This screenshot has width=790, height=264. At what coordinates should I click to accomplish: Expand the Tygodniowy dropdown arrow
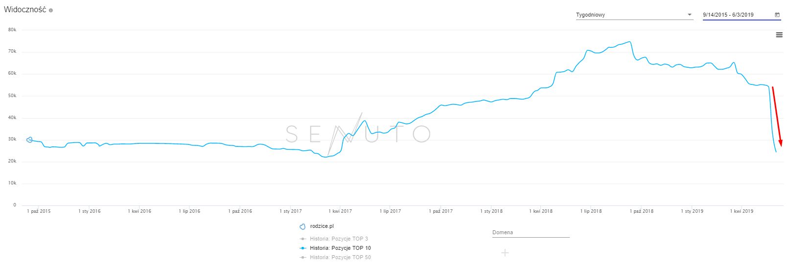(690, 15)
